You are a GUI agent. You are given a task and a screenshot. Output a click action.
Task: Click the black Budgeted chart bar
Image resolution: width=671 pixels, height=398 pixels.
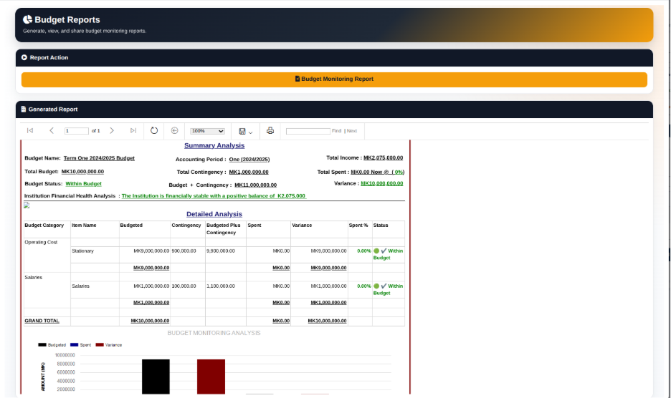coord(156,377)
